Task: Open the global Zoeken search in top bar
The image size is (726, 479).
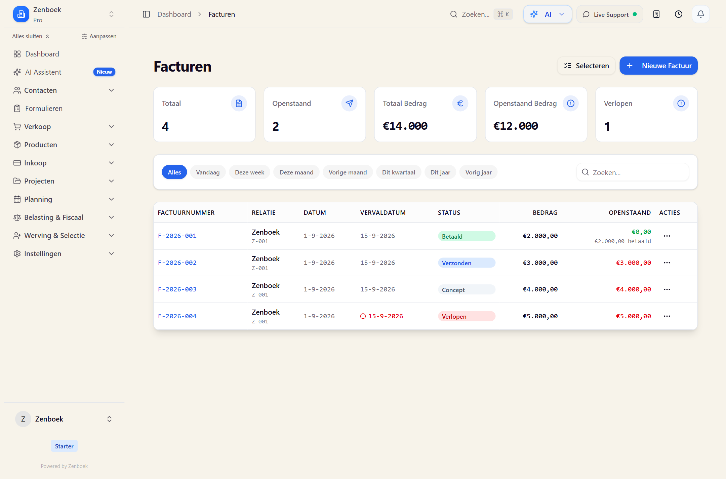Action: coord(481,14)
